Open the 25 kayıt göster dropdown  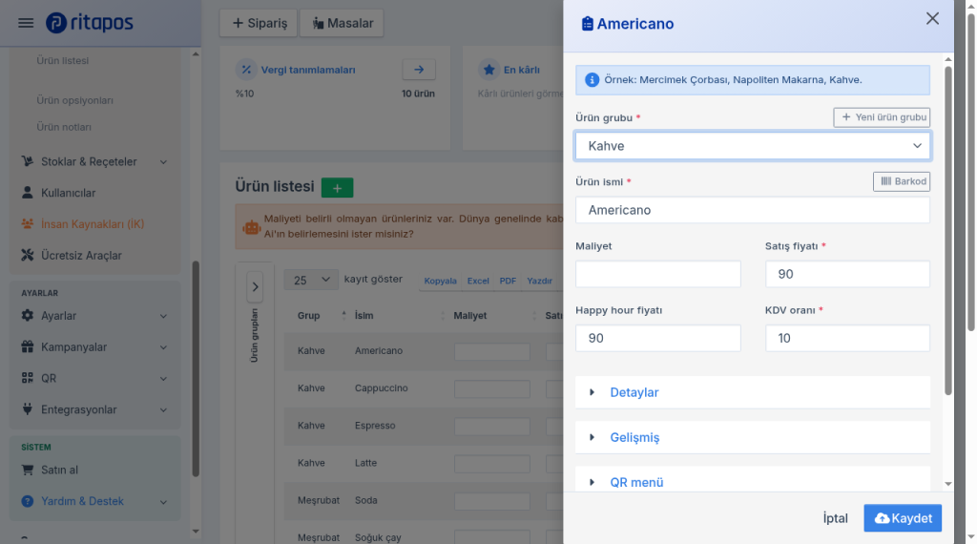[311, 280]
